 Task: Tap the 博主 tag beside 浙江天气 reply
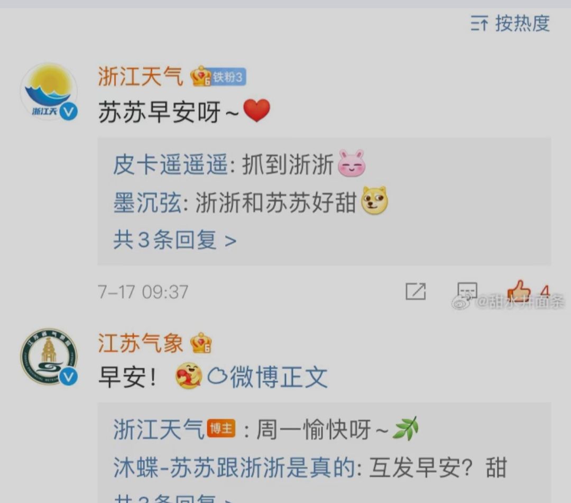[x=222, y=428]
